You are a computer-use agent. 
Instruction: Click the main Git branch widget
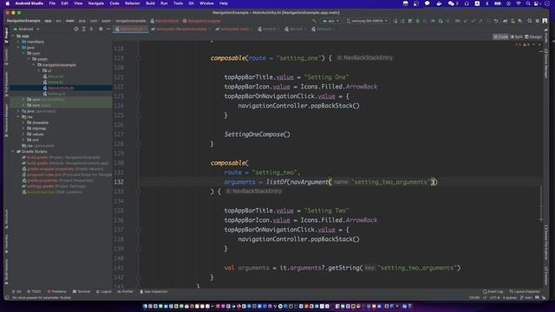point(526,297)
